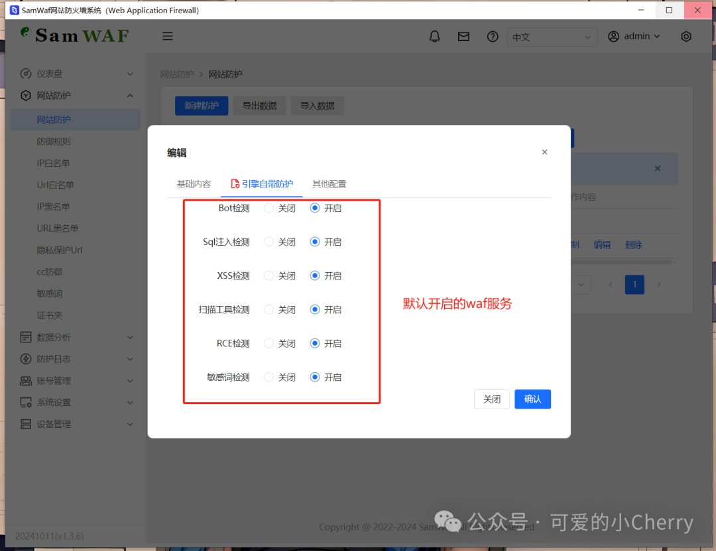Click the 设备管理 server icon
The height and width of the screenshot is (551, 716).
click(x=26, y=425)
